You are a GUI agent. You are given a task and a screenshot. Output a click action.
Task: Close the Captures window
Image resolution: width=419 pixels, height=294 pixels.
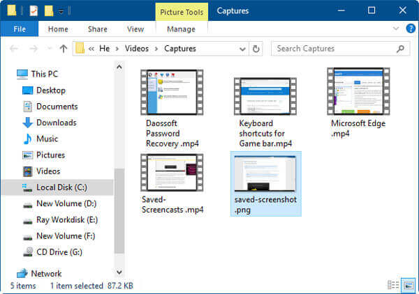pos(402,10)
